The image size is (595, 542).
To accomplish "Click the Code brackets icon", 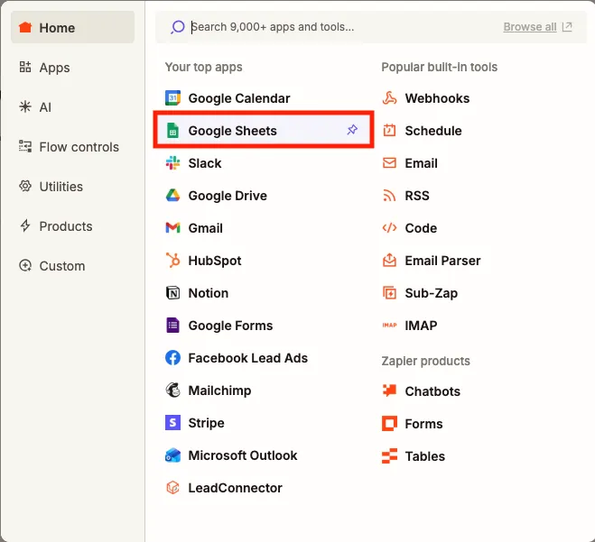I will tap(389, 228).
